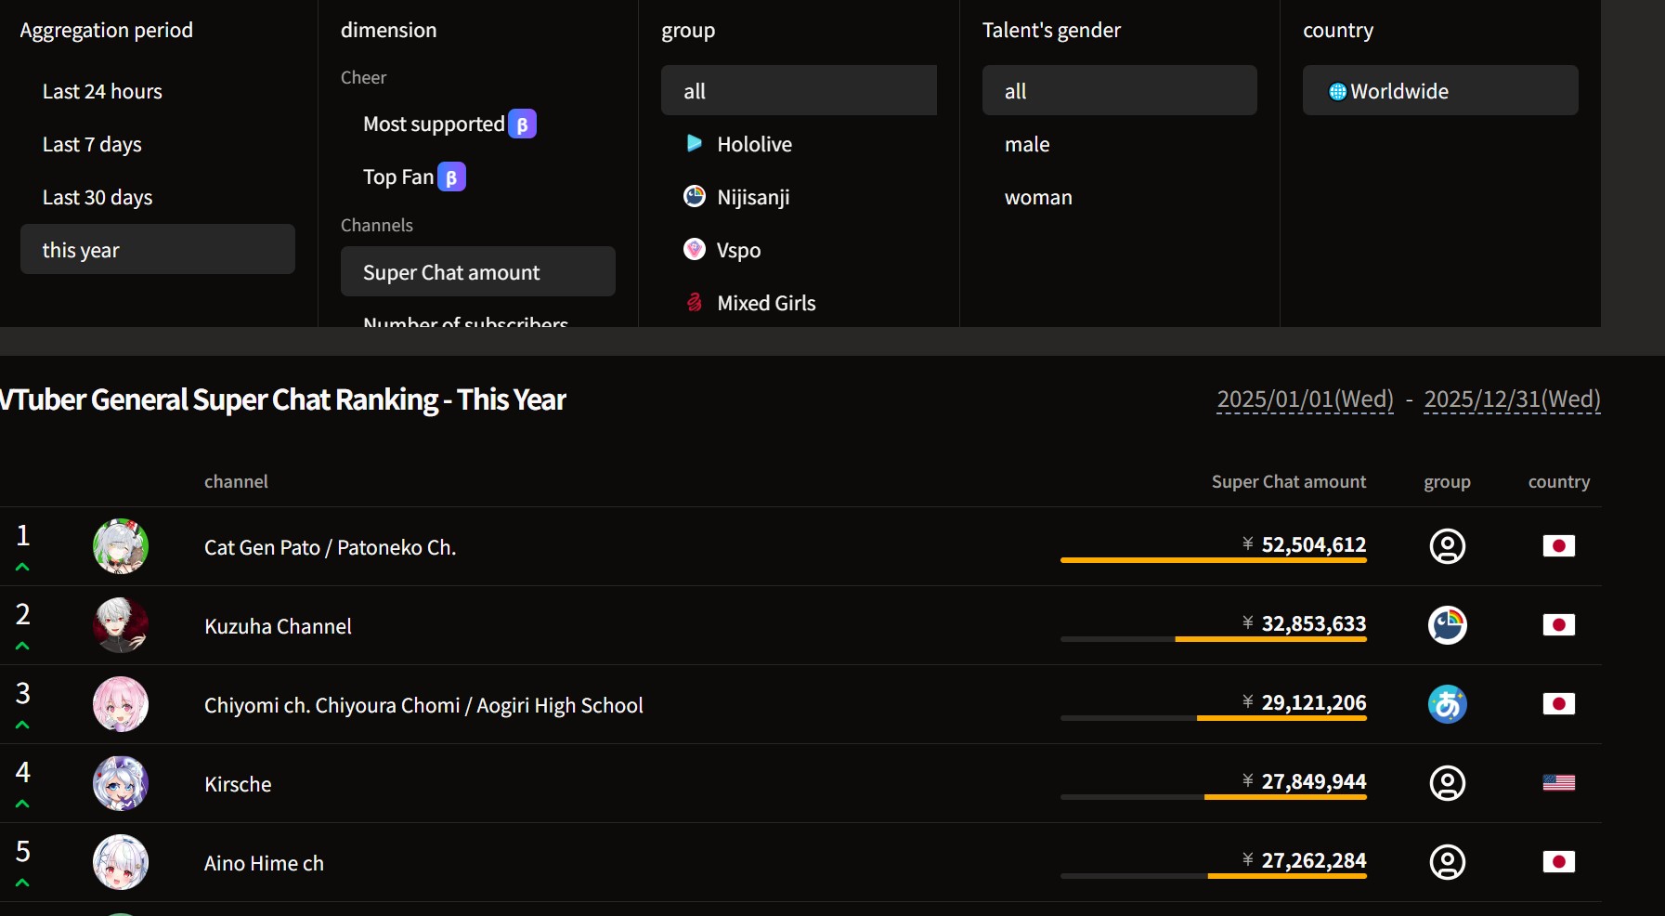1665x916 pixels.
Task: Open the start date 2025/01/01 picker
Action: 1305,399
